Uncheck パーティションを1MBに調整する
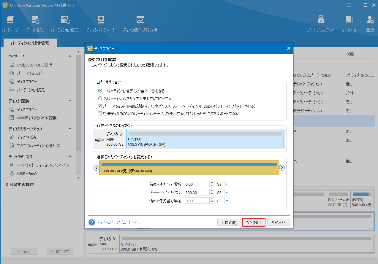Image resolution: width=378 pixels, height=264 pixels. [100, 106]
